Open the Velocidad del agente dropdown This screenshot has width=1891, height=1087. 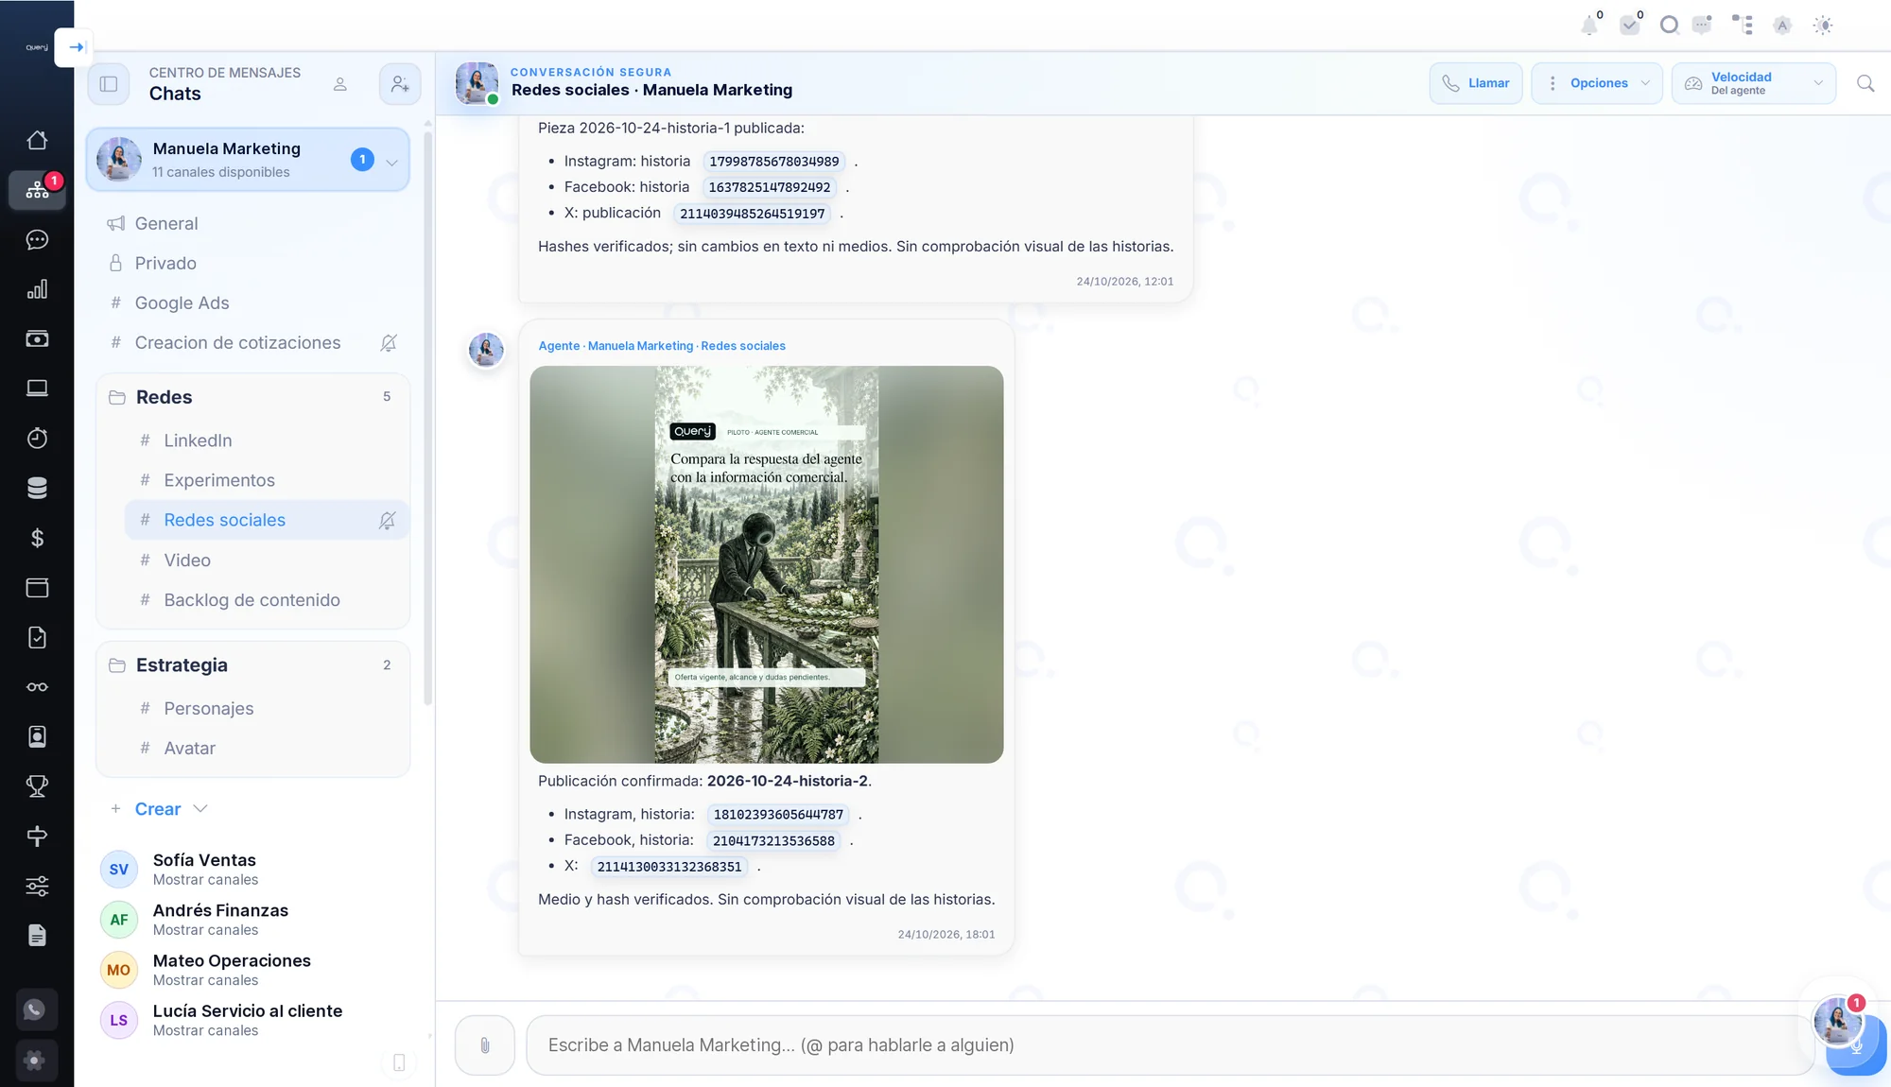coord(1754,83)
